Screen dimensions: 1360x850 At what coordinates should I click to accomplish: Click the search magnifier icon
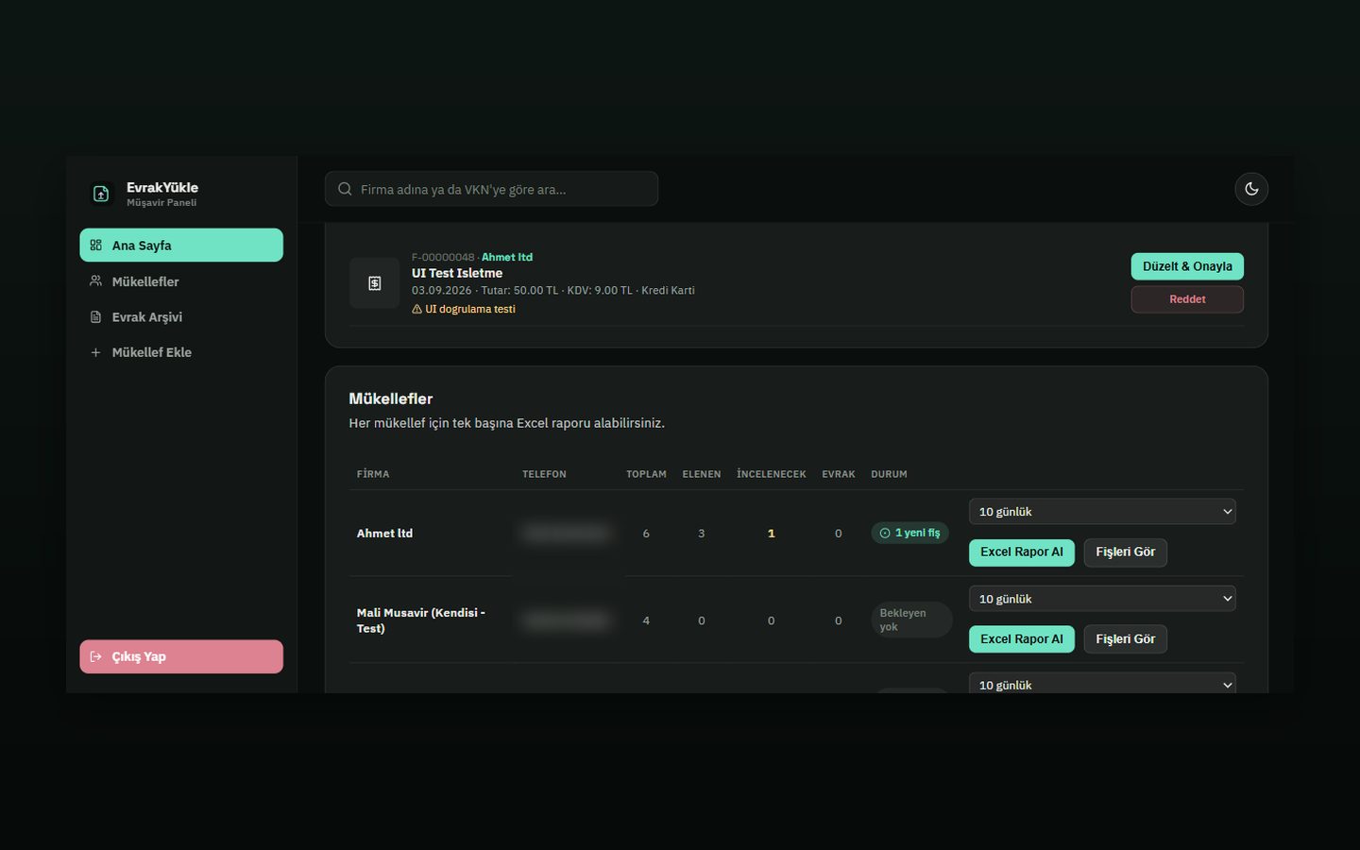click(345, 189)
